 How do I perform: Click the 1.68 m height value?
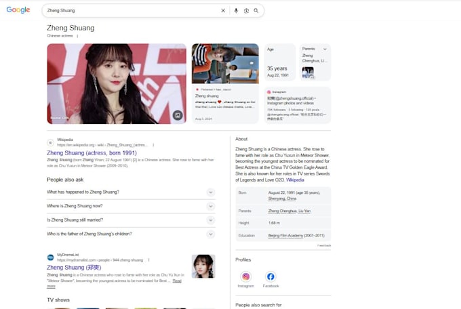[x=274, y=223]
